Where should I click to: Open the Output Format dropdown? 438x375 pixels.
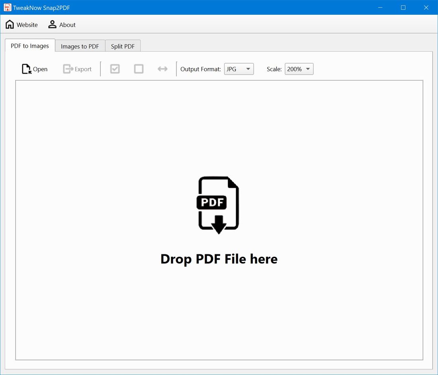click(239, 68)
